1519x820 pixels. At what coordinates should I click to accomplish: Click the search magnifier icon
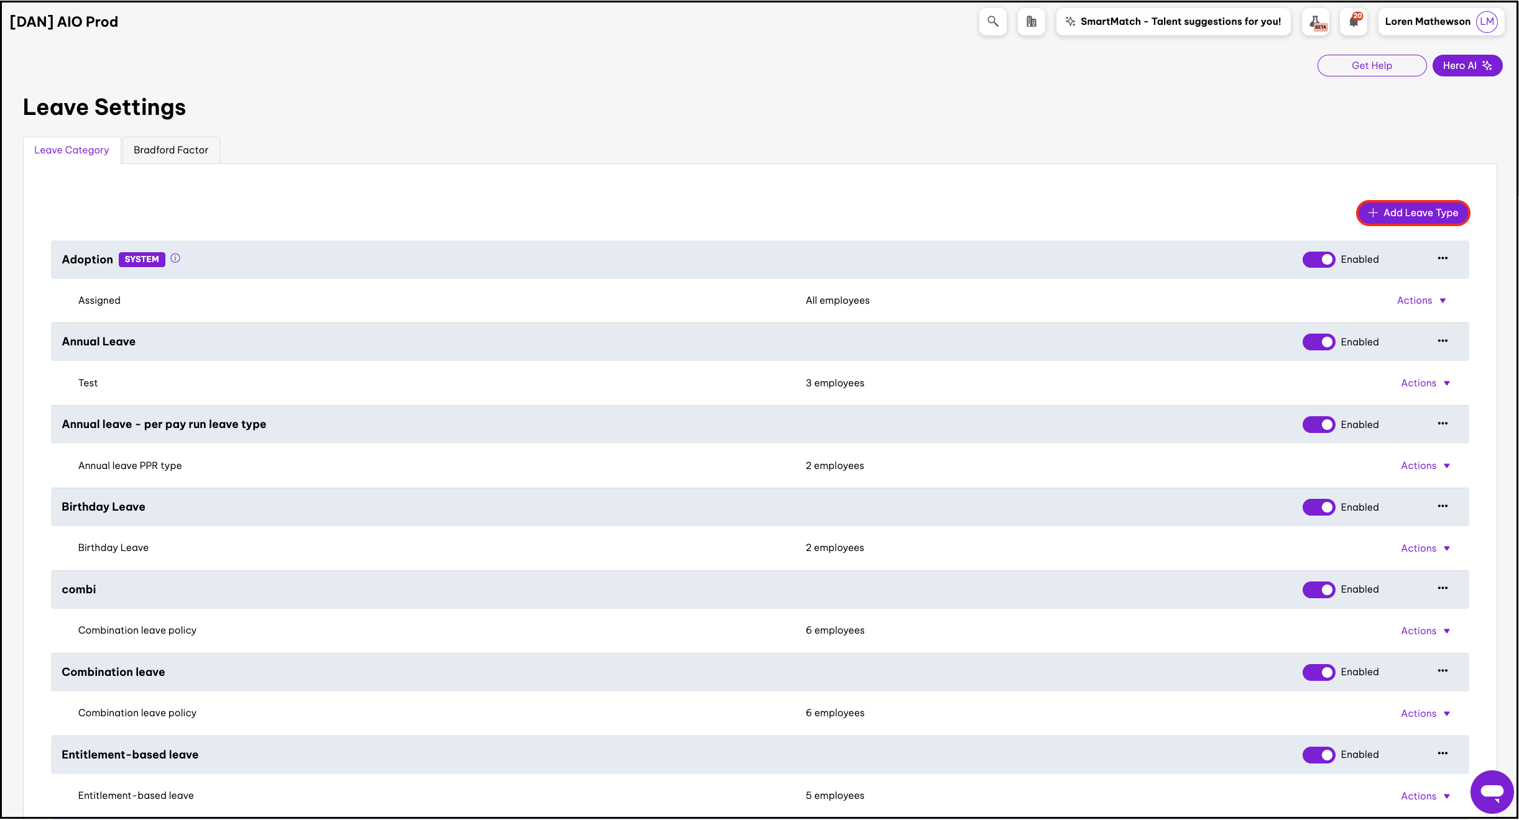tap(992, 22)
